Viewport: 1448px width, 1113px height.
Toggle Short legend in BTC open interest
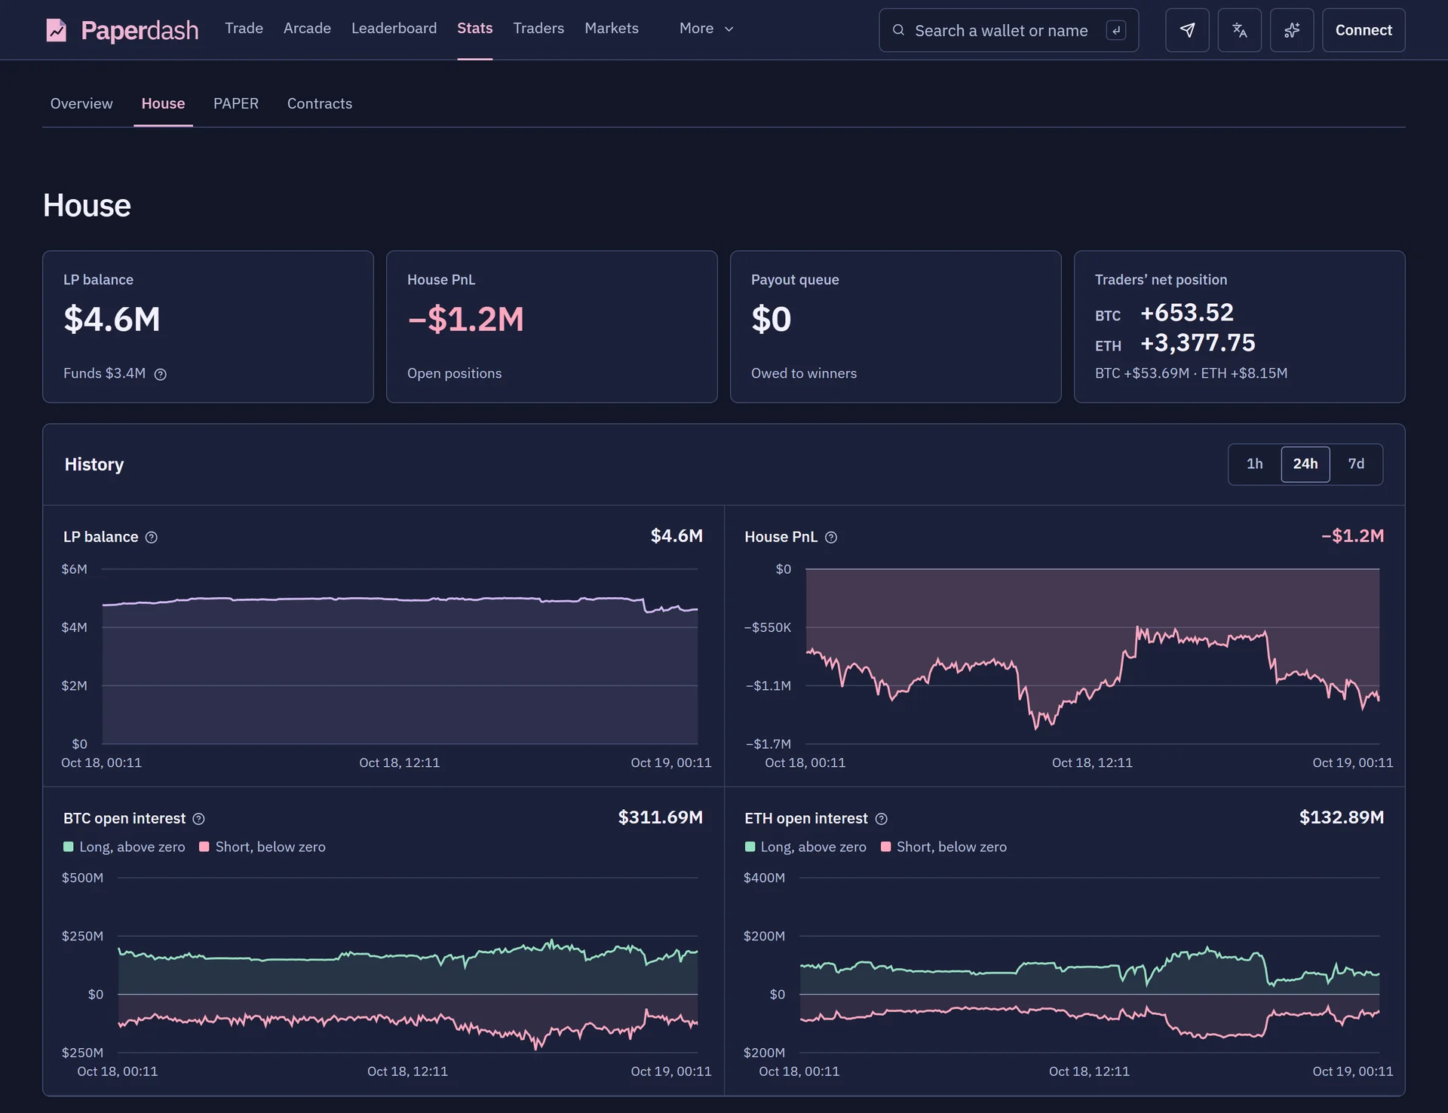point(262,847)
